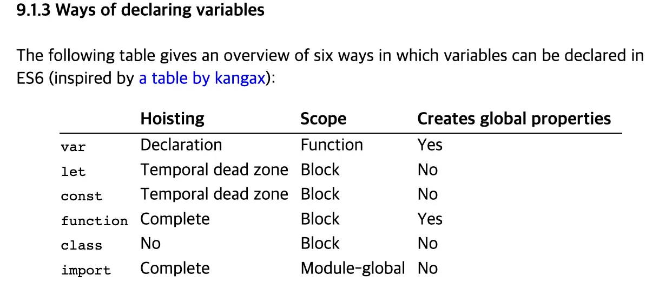This screenshot has height=301, width=672.
Task: Click the "No" hoisting cell for class
Action: 150,244
